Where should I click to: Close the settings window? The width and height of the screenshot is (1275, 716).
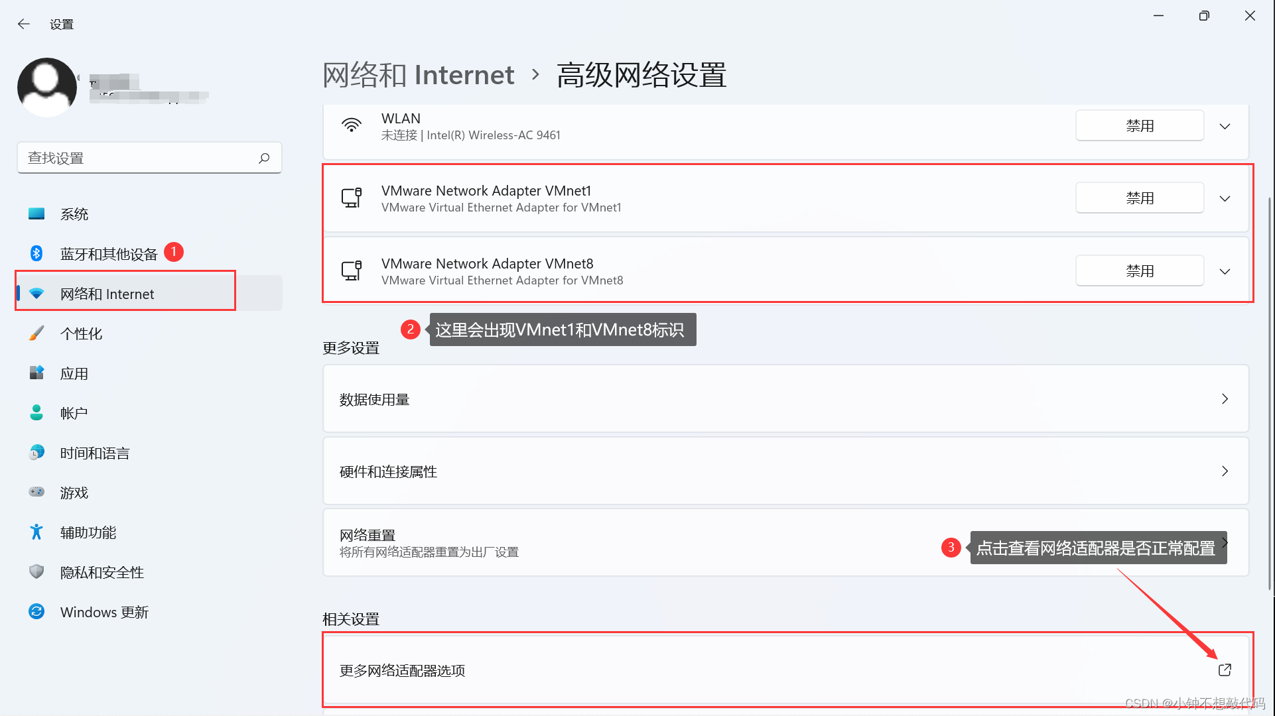point(1250,16)
